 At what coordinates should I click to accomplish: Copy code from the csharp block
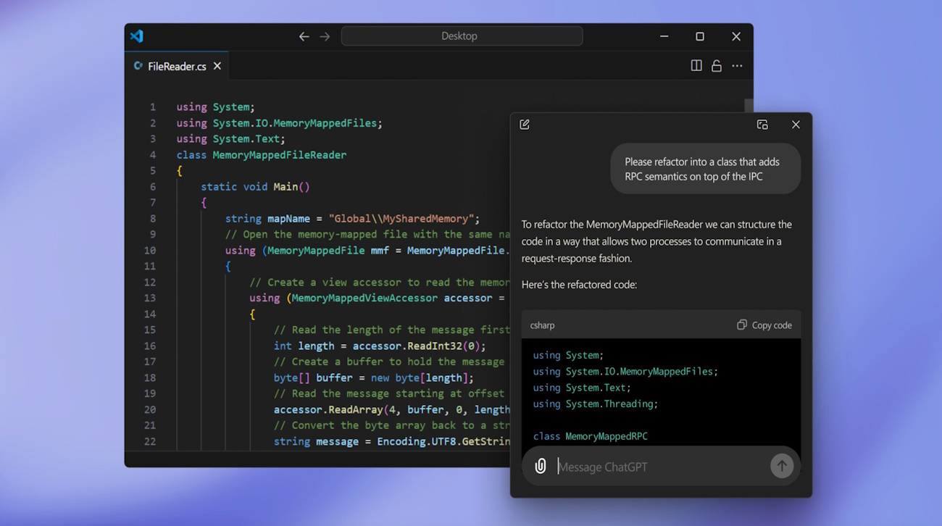point(764,325)
